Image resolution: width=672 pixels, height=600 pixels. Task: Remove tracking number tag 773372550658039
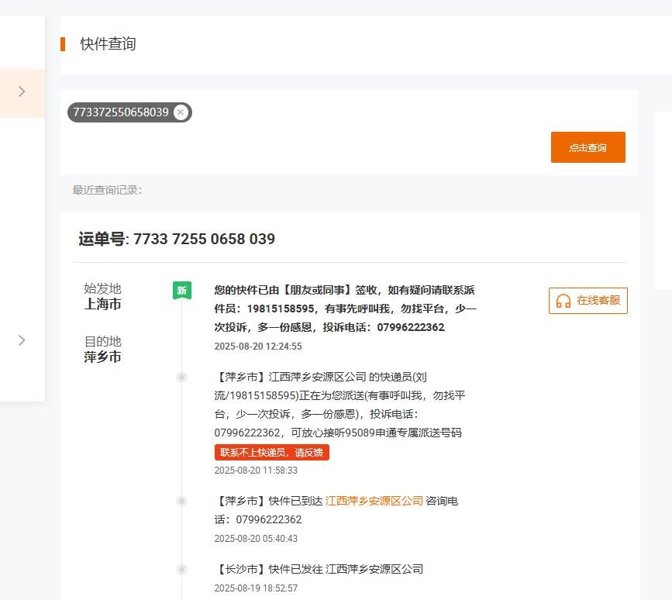click(x=181, y=112)
